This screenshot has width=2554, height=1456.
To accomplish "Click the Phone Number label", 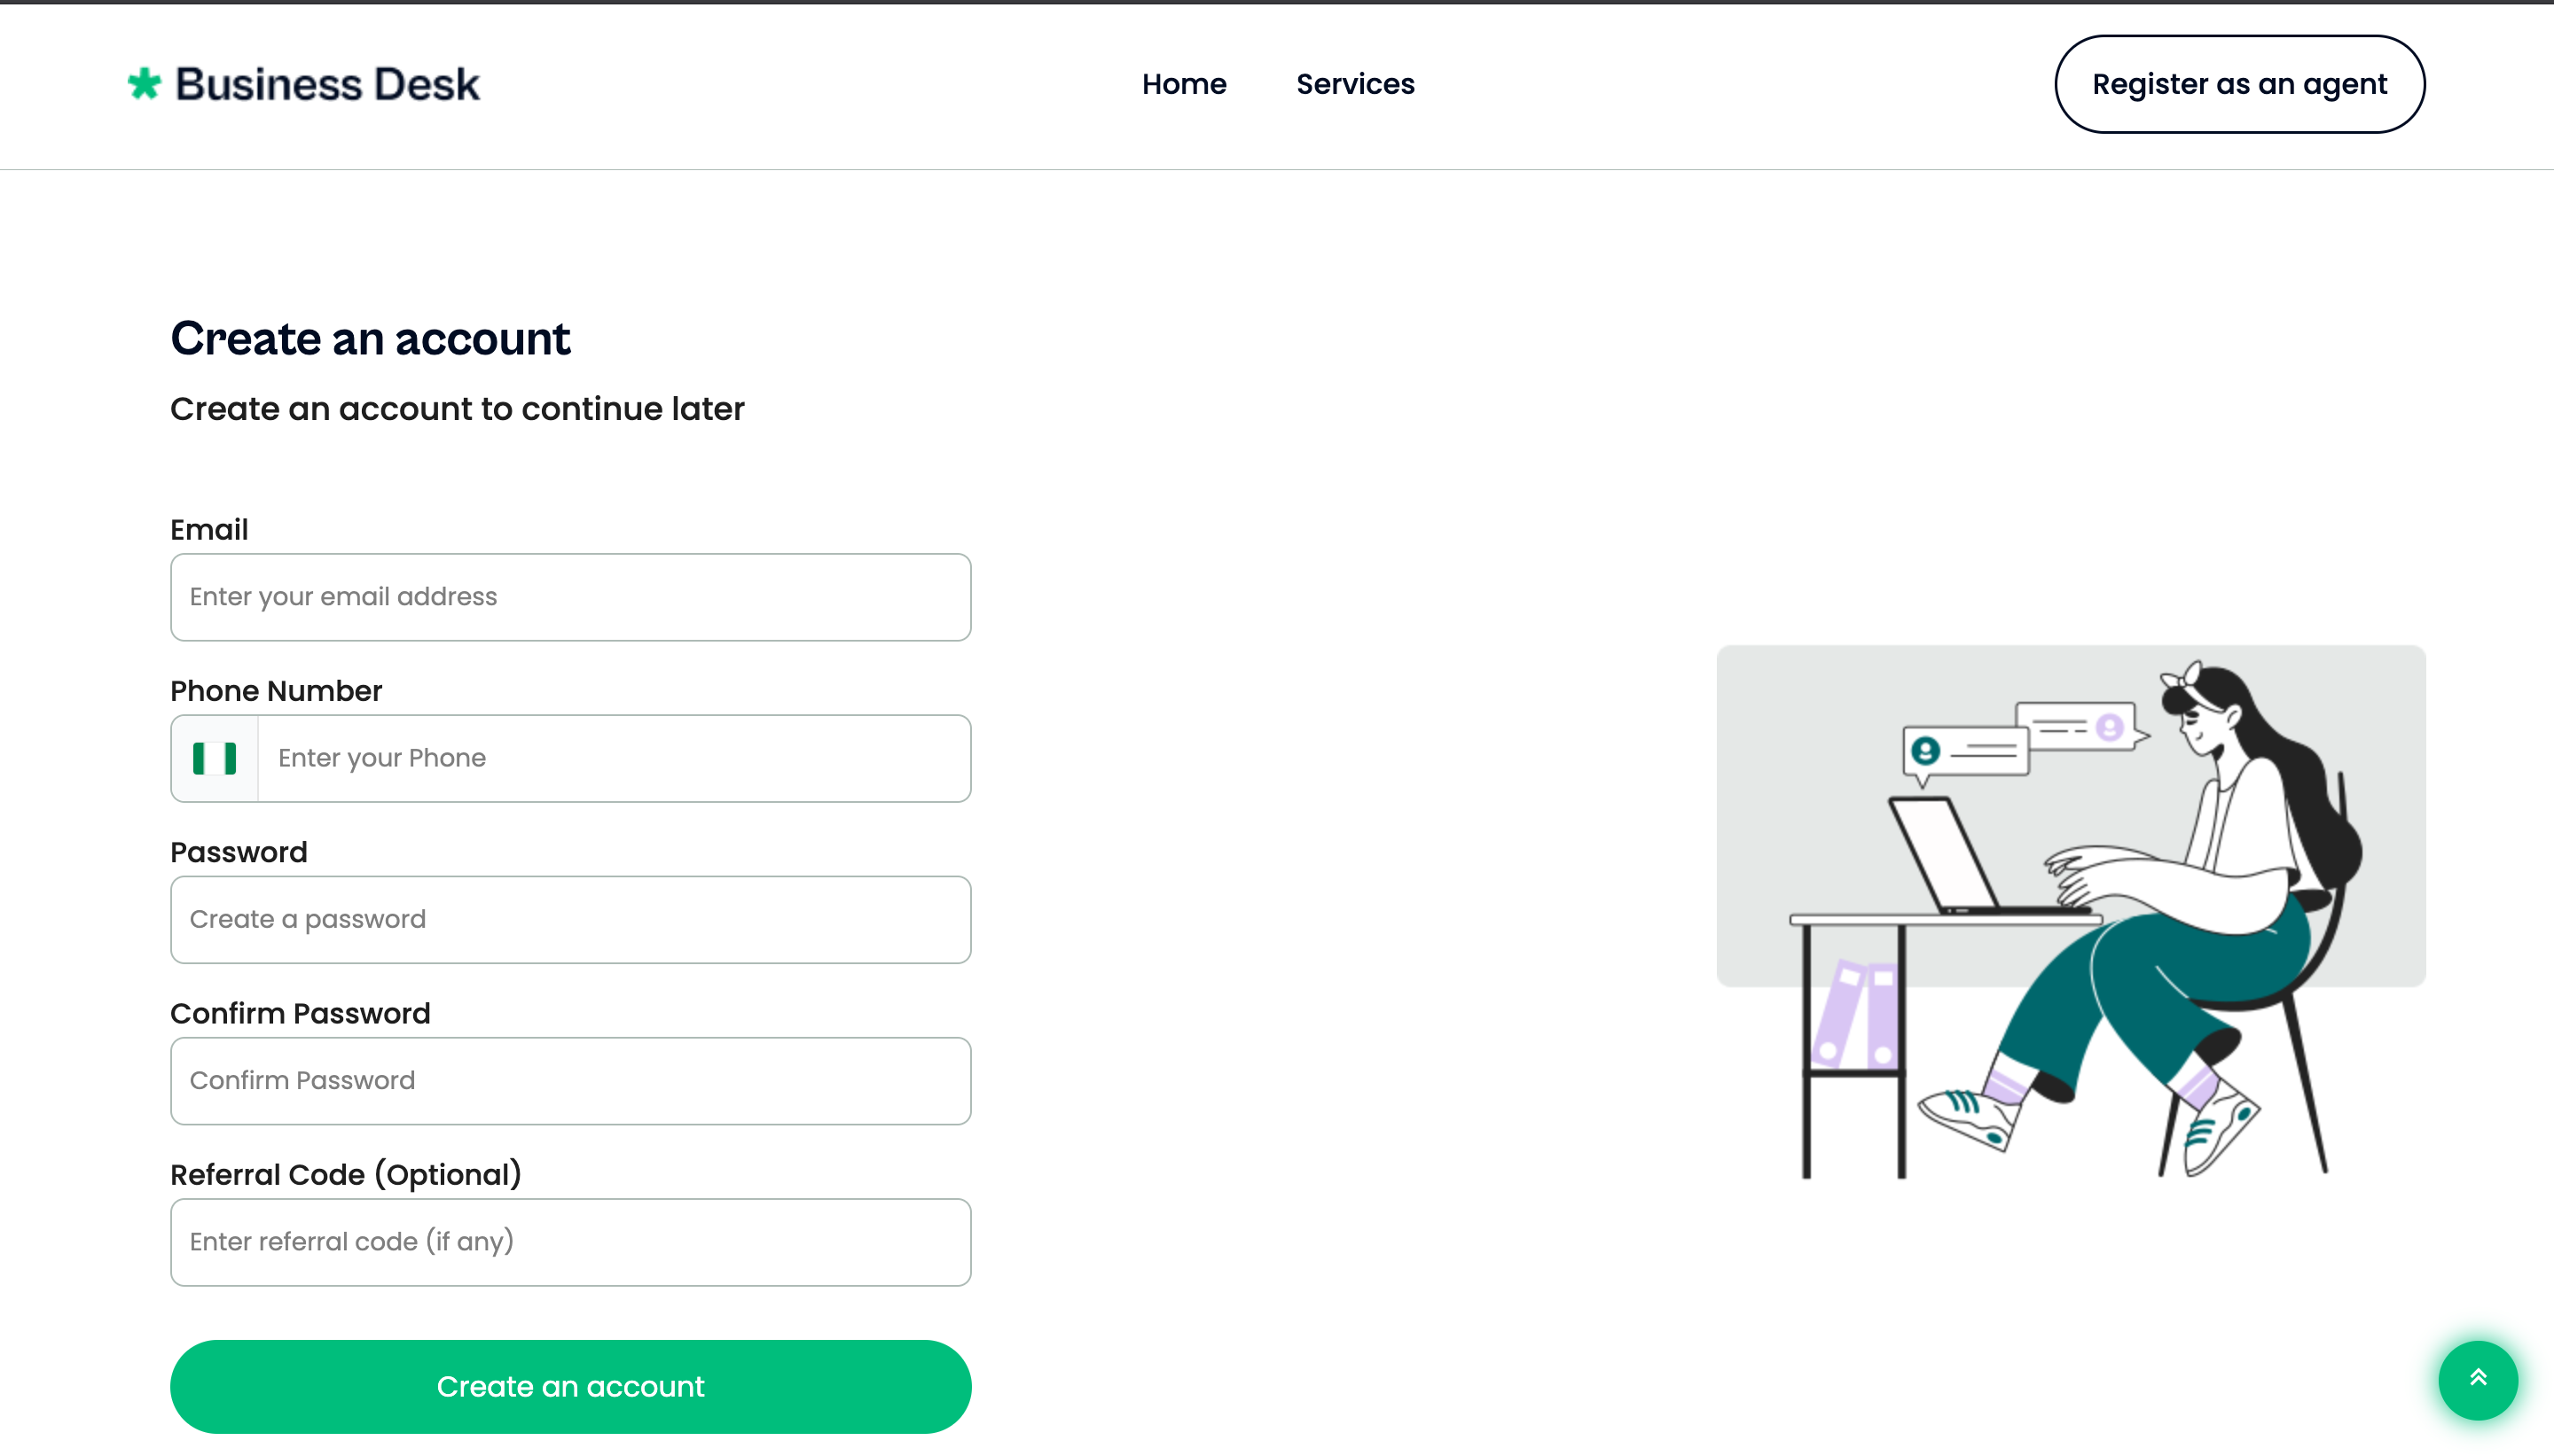I will [x=276, y=691].
